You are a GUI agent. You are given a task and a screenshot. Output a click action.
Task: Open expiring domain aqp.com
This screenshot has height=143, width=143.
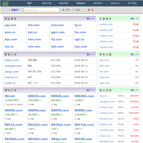tap(104, 83)
